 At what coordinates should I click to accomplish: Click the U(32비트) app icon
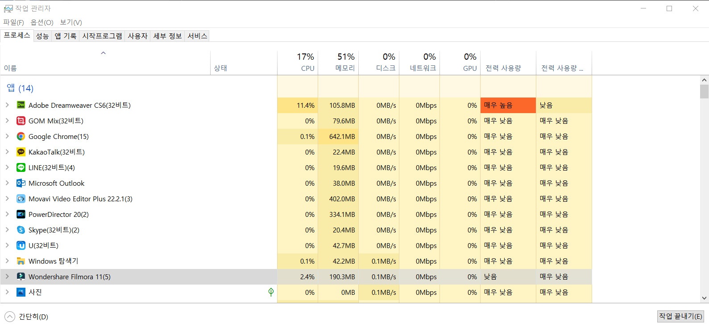tap(21, 245)
